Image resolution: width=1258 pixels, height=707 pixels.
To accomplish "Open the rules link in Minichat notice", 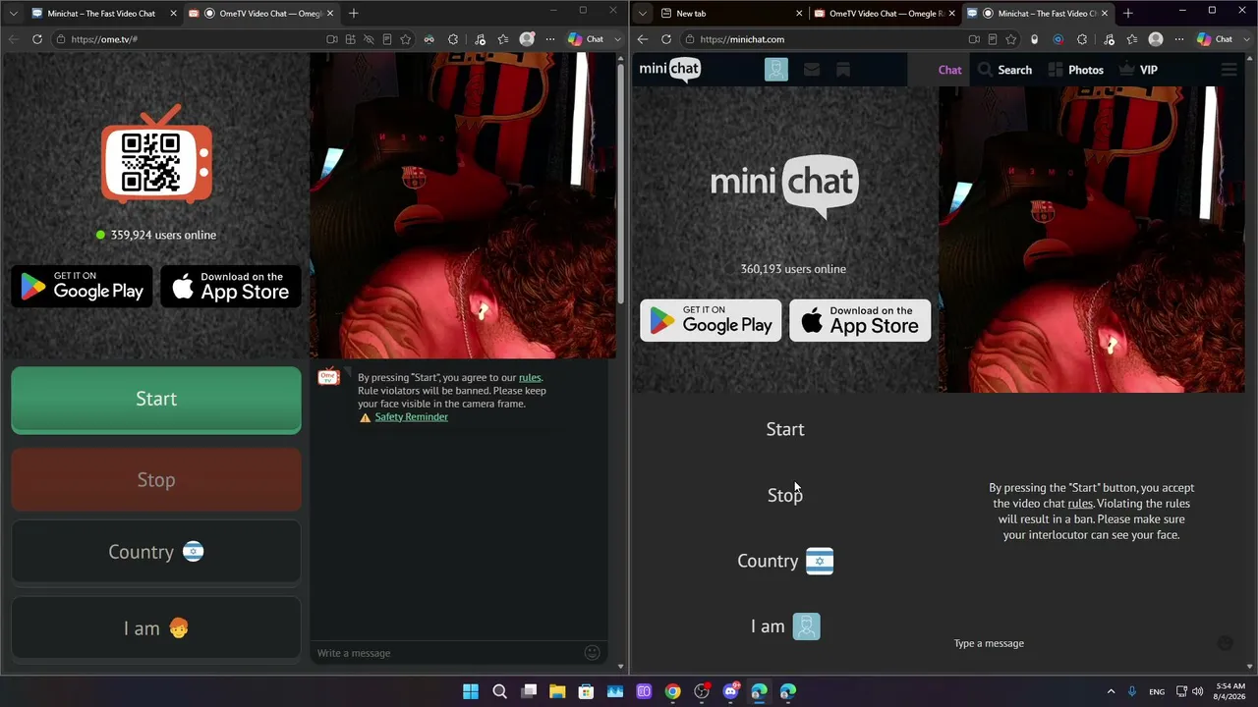I will [1080, 504].
